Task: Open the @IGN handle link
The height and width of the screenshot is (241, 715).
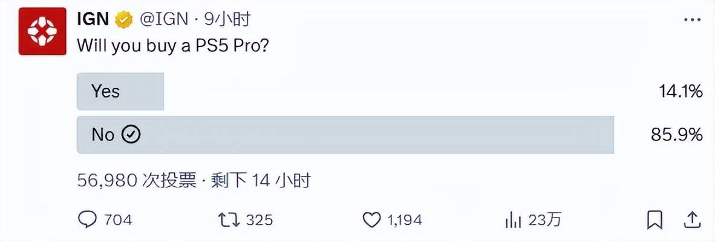Action: (163, 20)
